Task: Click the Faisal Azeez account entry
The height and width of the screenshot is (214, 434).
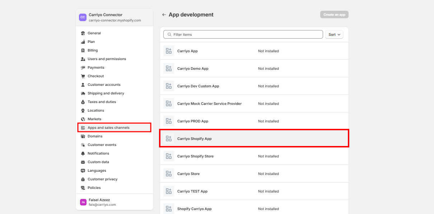Action: 115,202
